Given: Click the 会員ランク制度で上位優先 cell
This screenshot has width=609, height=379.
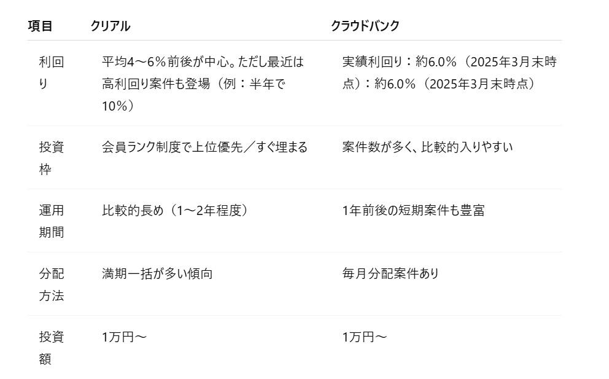Looking at the screenshot, I should 204,147.
